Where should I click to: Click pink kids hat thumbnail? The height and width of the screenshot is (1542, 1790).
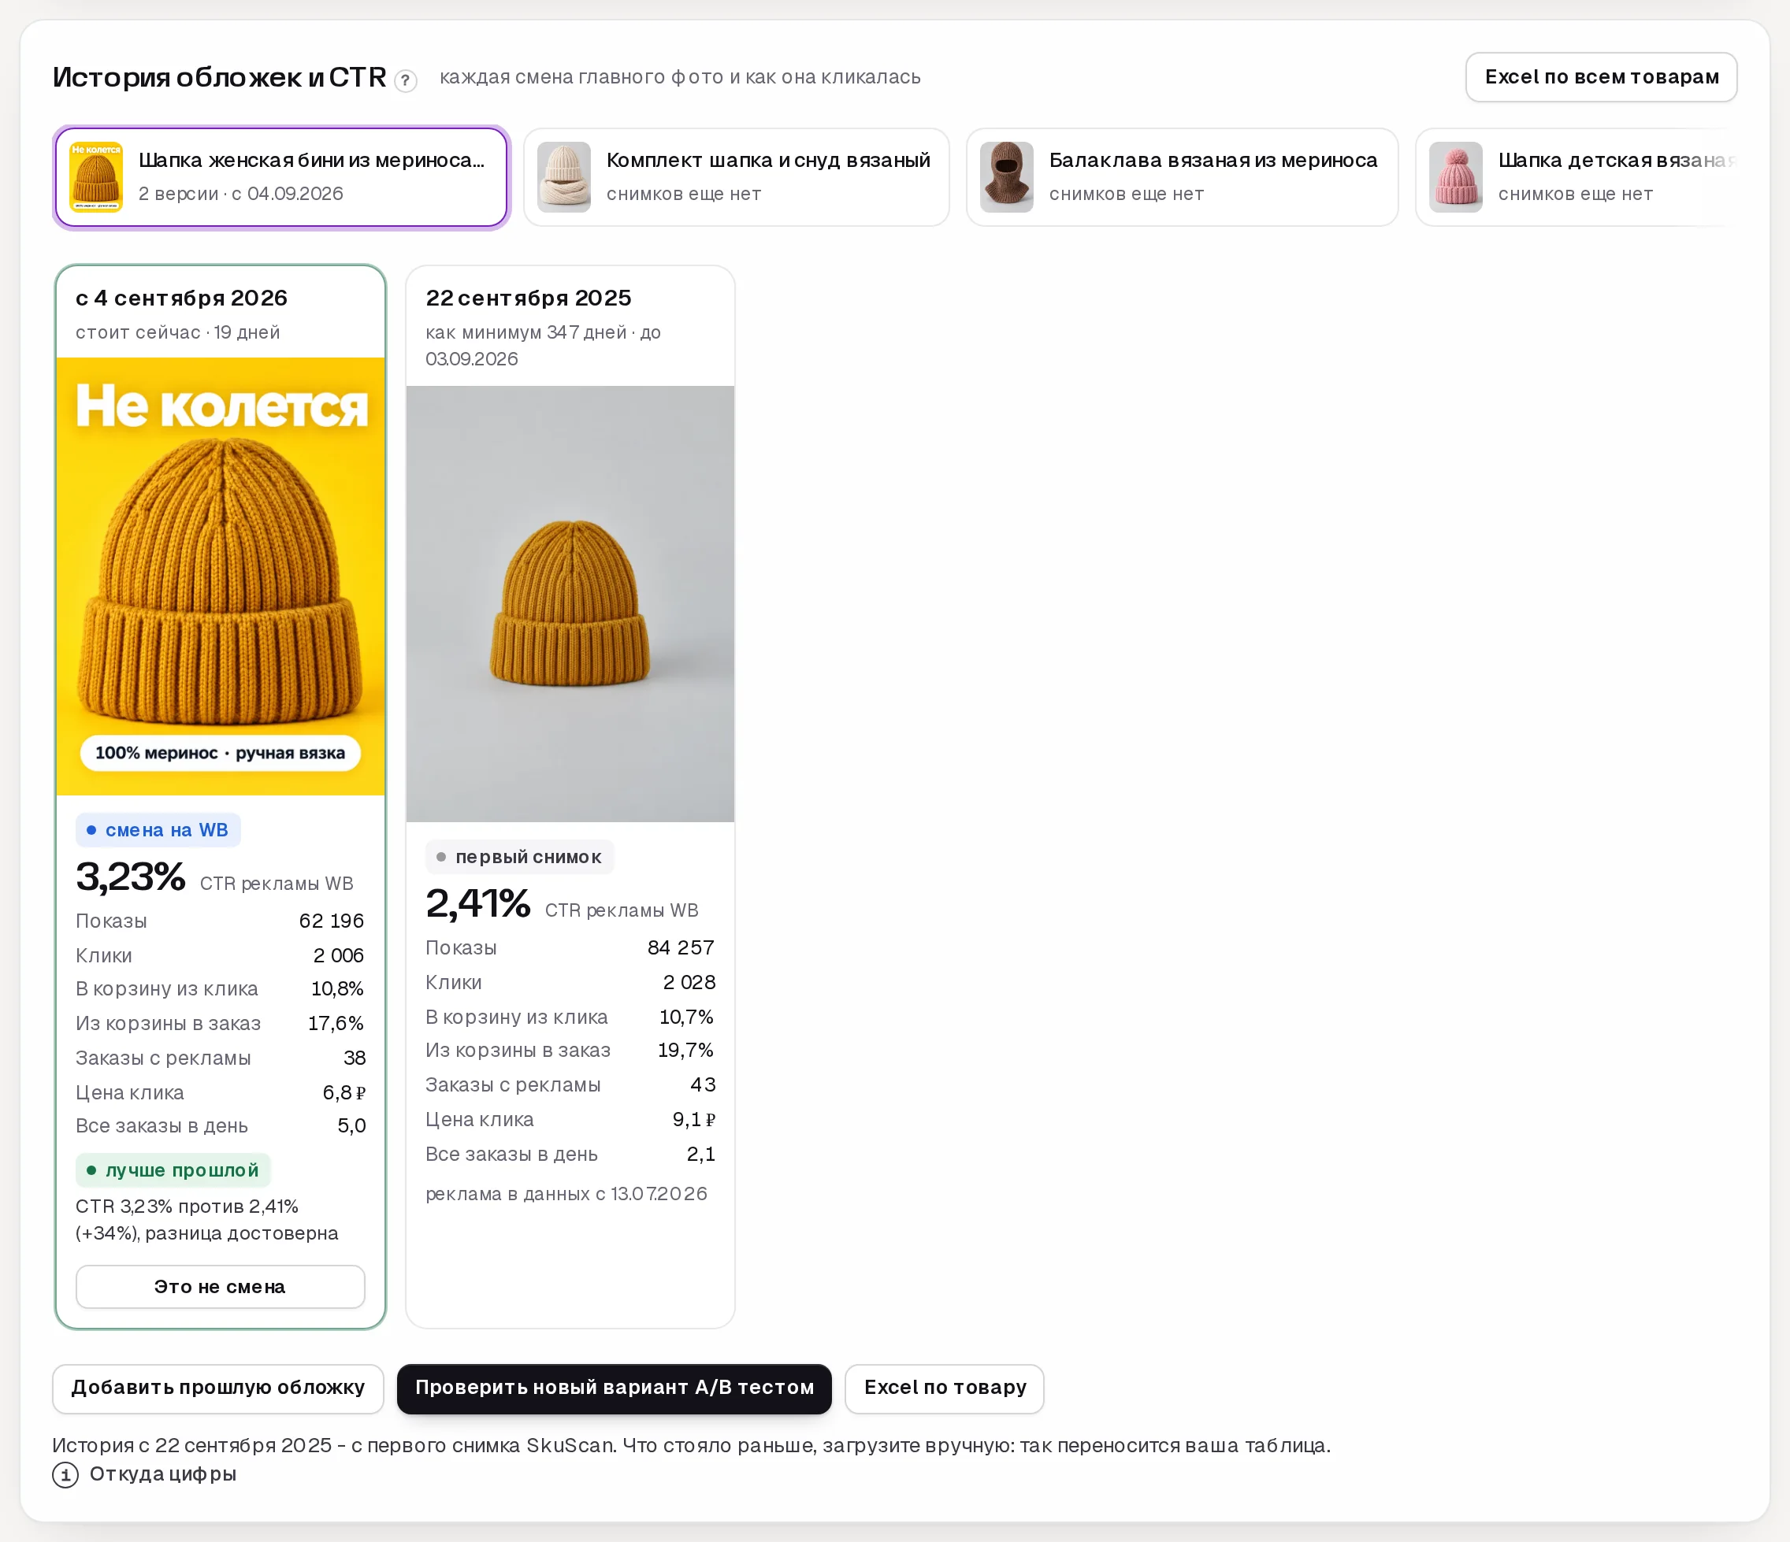click(x=1456, y=177)
